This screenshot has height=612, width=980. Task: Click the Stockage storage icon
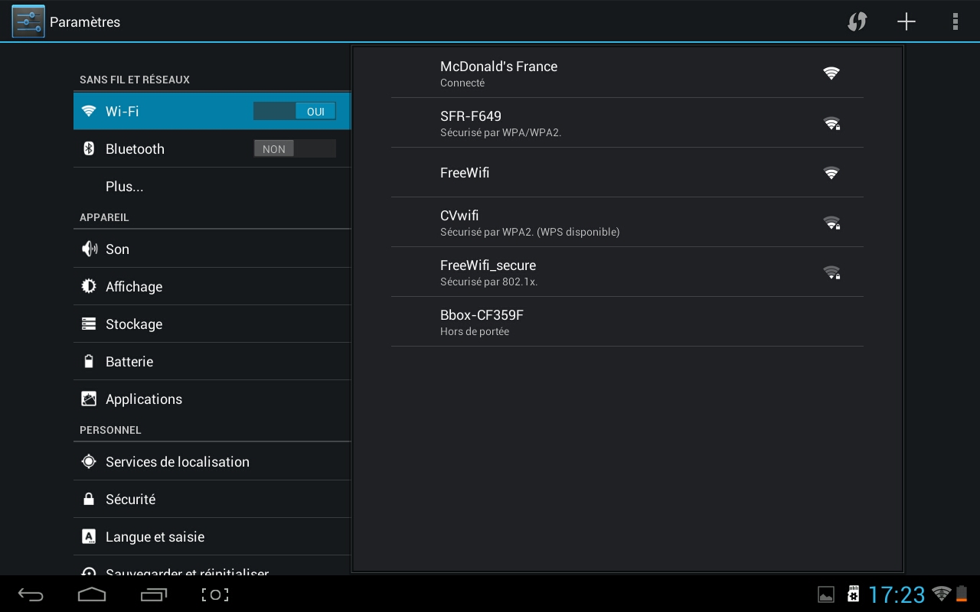pos(89,324)
